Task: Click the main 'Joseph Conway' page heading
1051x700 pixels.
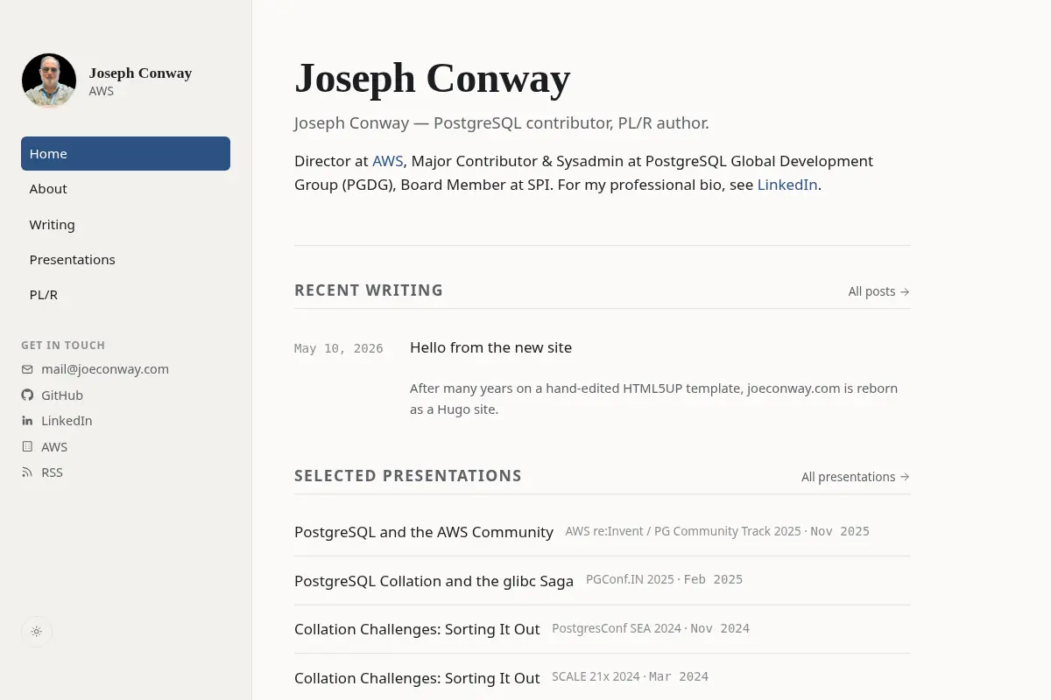Action: coord(433,78)
